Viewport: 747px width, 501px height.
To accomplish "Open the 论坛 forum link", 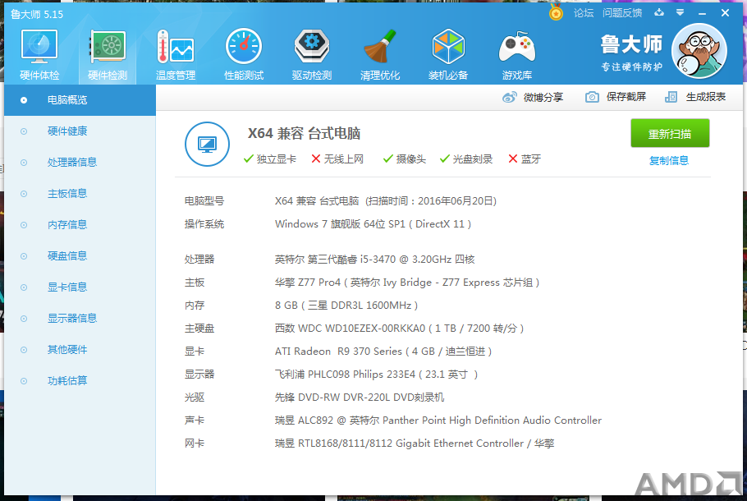I will [x=584, y=13].
